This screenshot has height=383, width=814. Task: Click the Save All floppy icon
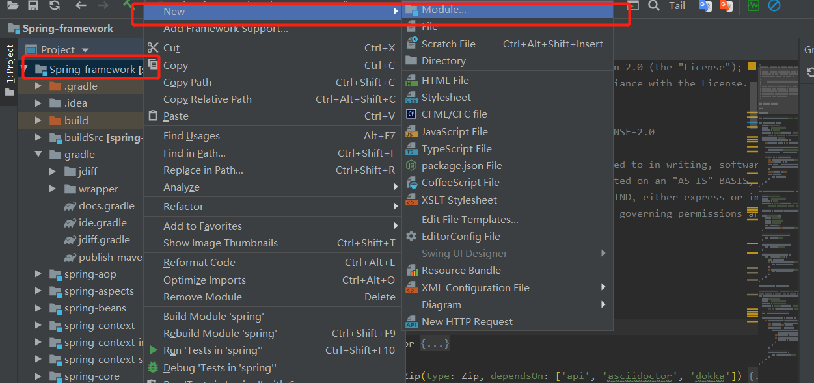click(33, 5)
